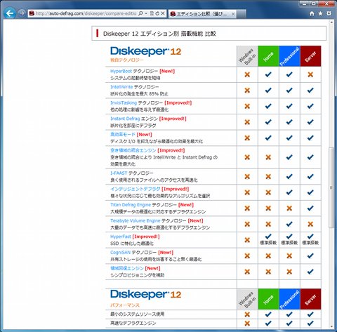Go back using the browser Back arrow
This screenshot has width=337, height=332.
pos(10,13)
